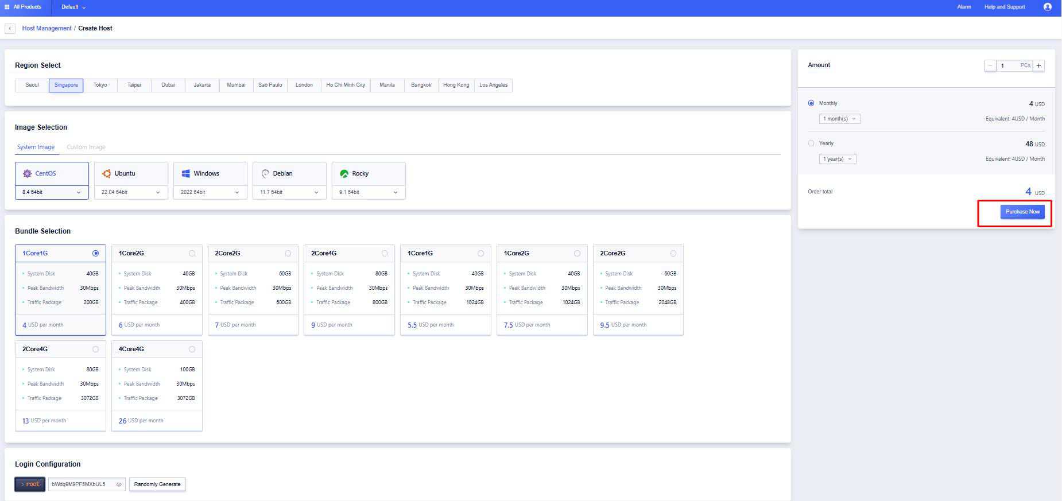
Task: Increase amount with the plus button
Action: [x=1038, y=65]
